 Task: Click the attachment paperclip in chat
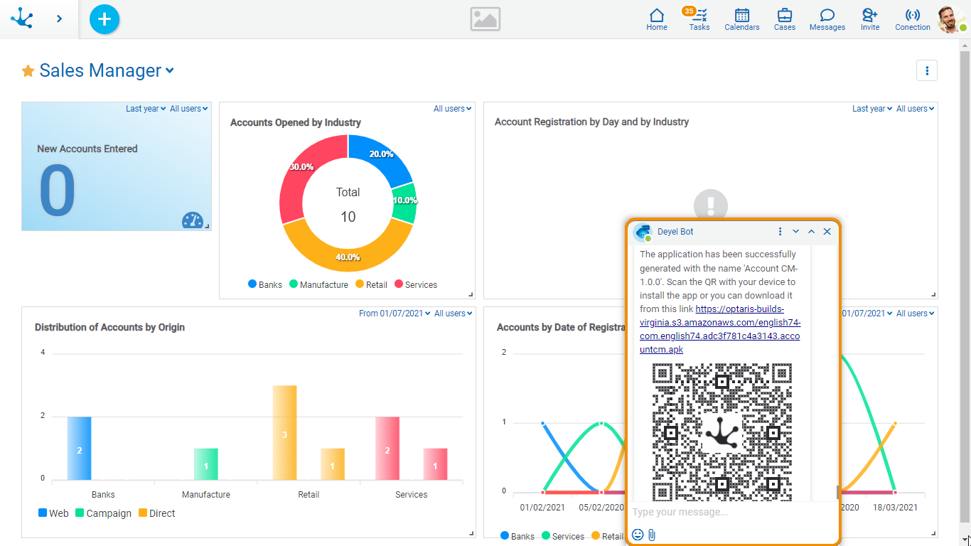tap(652, 535)
